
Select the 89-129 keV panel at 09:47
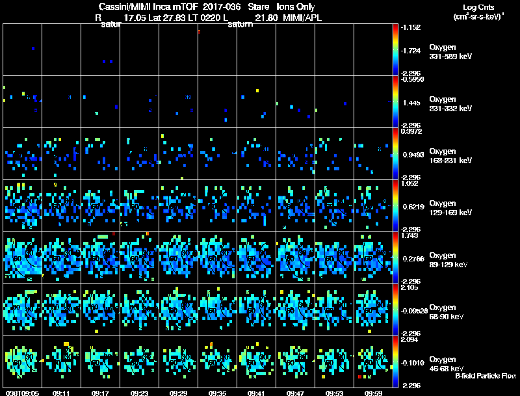(296, 257)
